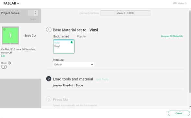Switch to the Popular materials tab
The image size is (191, 118).
click(82, 36)
